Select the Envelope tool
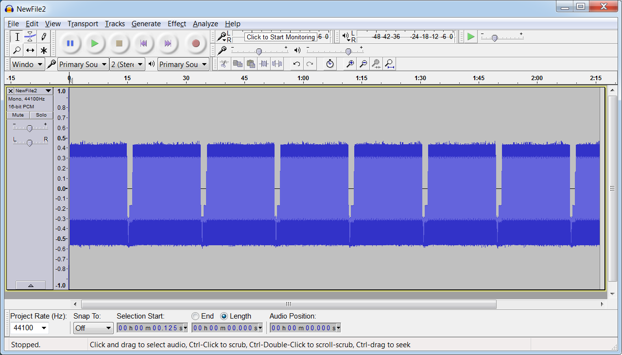622x355 pixels. [30, 36]
